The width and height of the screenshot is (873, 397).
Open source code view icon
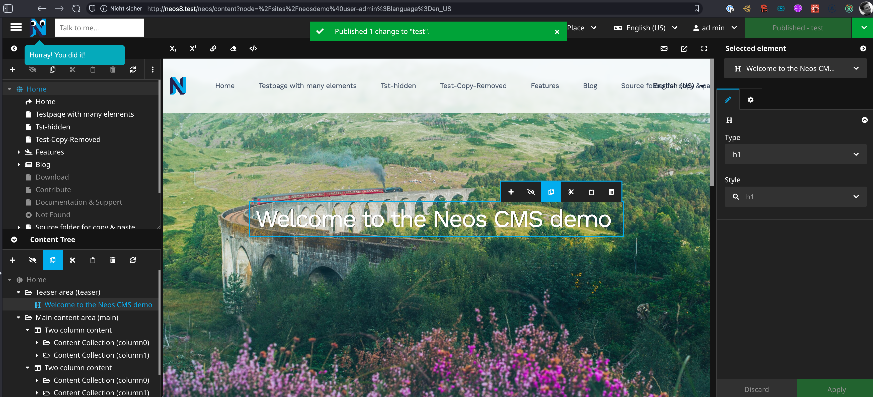(x=253, y=48)
